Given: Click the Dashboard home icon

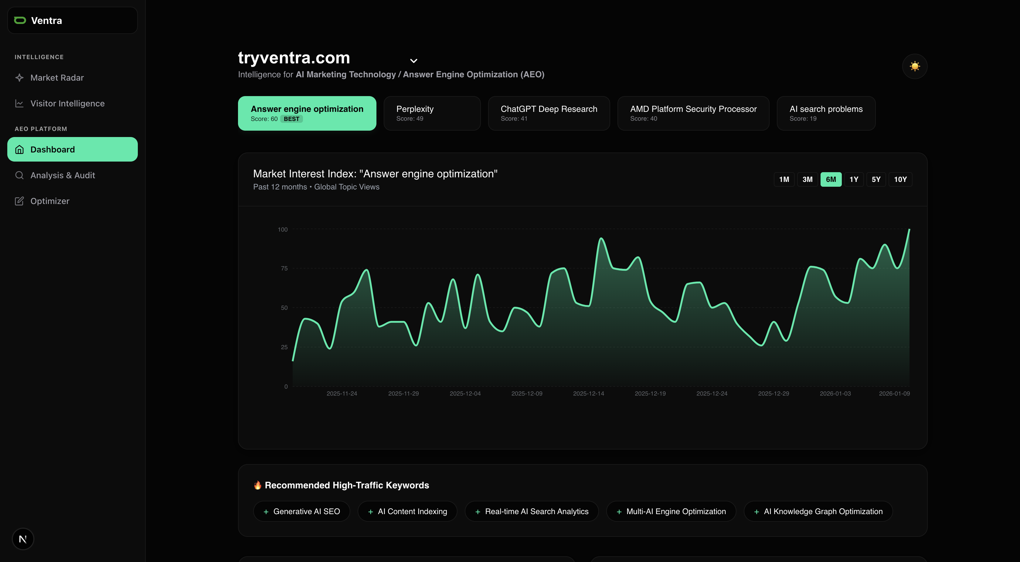Looking at the screenshot, I should click(x=19, y=149).
